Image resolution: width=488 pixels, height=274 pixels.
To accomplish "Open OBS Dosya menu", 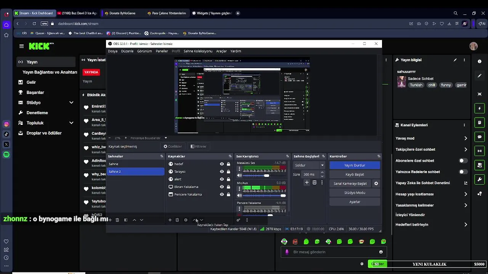I will 112,51.
